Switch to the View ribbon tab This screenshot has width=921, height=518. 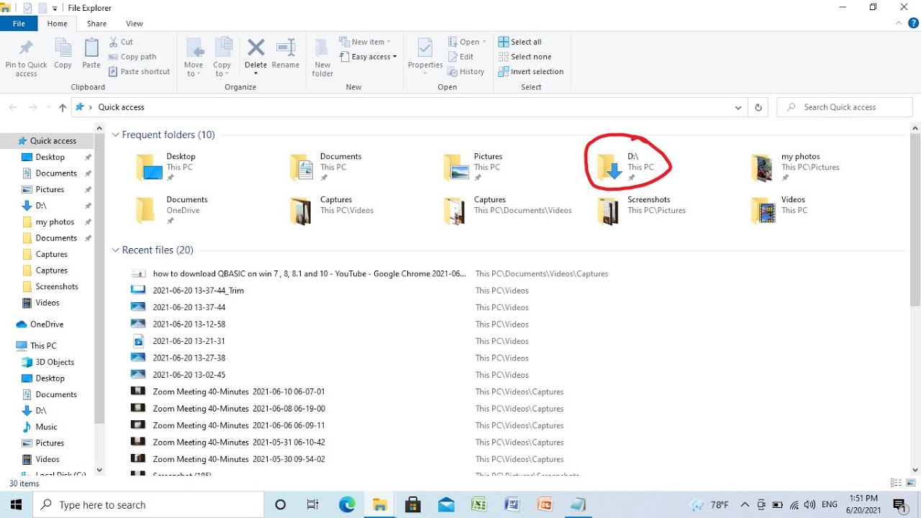pos(135,24)
